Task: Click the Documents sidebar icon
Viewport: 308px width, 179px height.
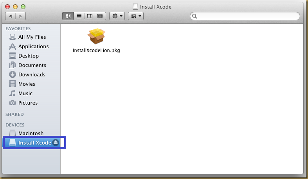Action: click(x=13, y=65)
